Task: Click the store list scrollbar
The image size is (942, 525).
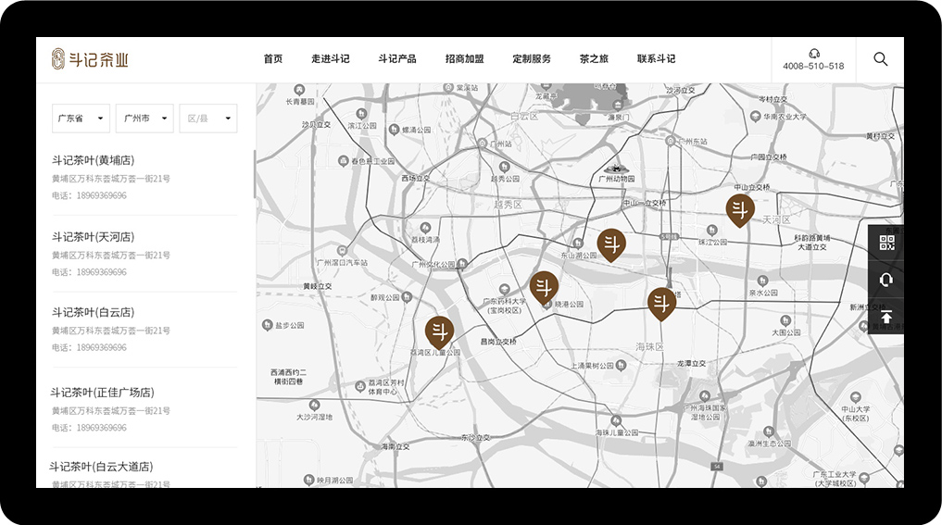Action: pos(254,174)
